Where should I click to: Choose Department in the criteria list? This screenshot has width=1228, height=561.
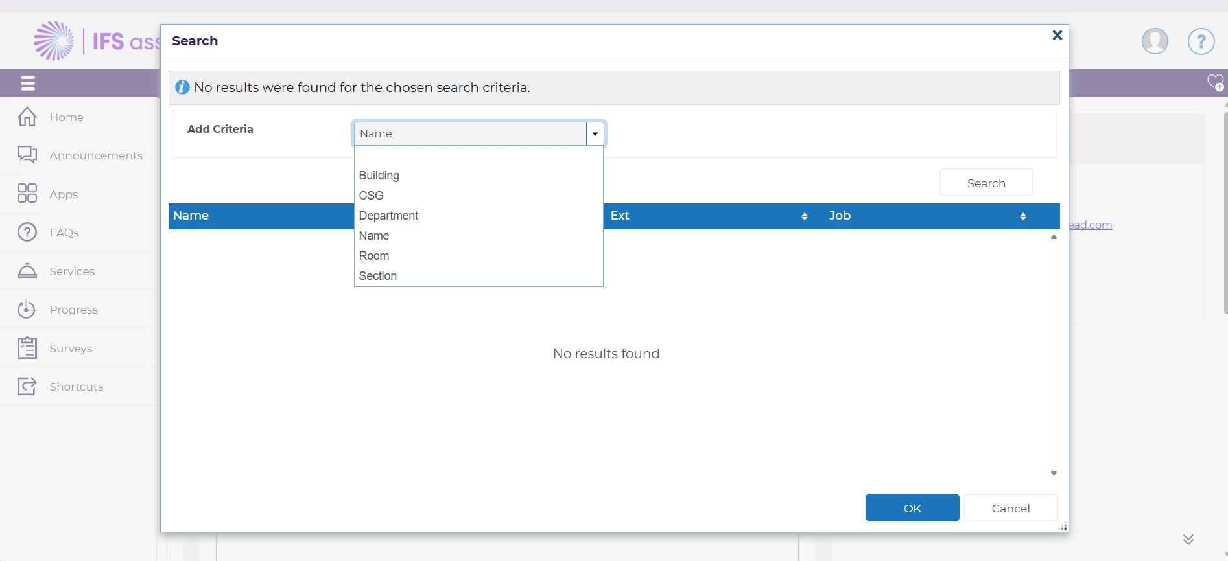pos(388,216)
